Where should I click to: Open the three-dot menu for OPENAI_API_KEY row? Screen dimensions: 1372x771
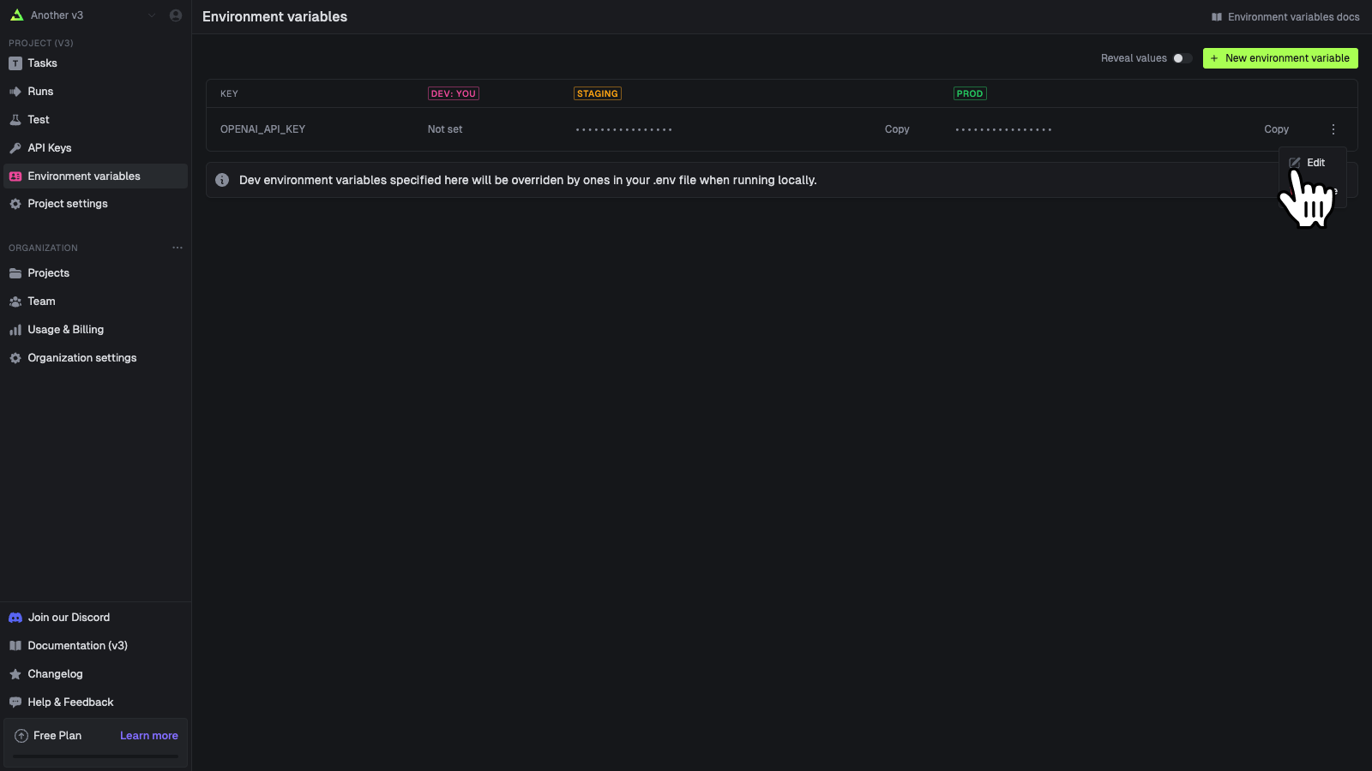[1333, 129]
